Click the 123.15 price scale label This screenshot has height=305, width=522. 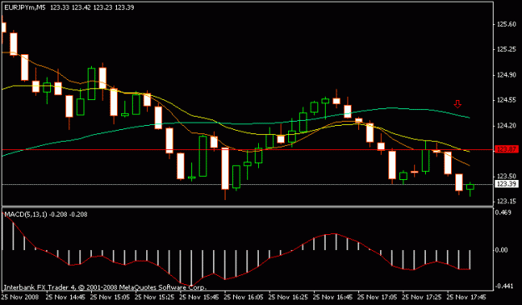pyautogui.click(x=506, y=202)
